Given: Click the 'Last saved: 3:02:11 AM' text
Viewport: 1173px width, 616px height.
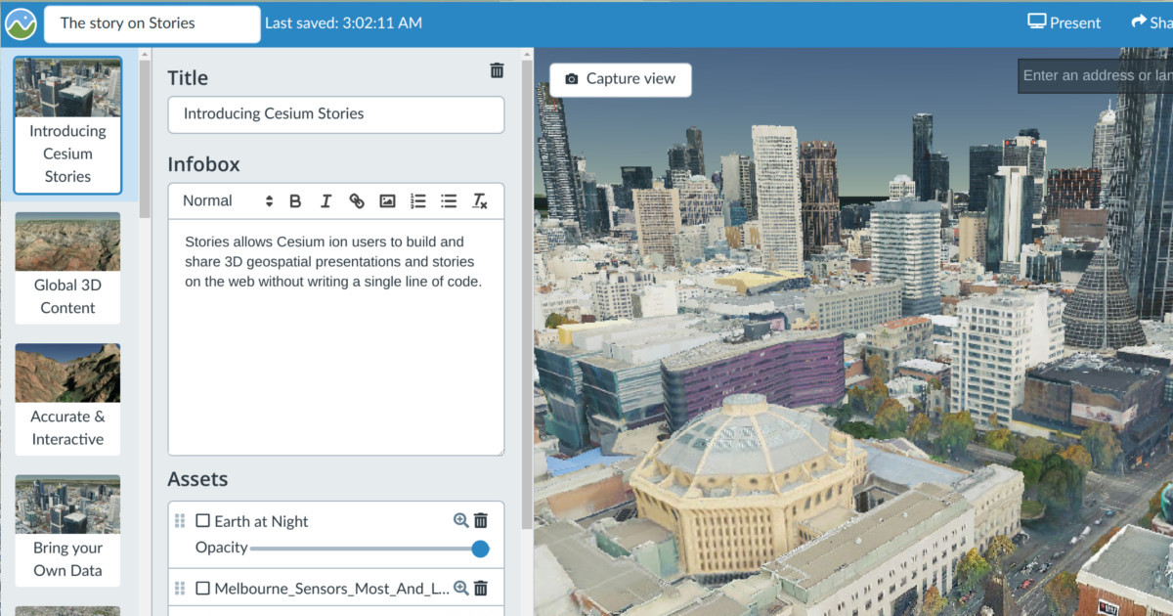Looking at the screenshot, I should (343, 23).
